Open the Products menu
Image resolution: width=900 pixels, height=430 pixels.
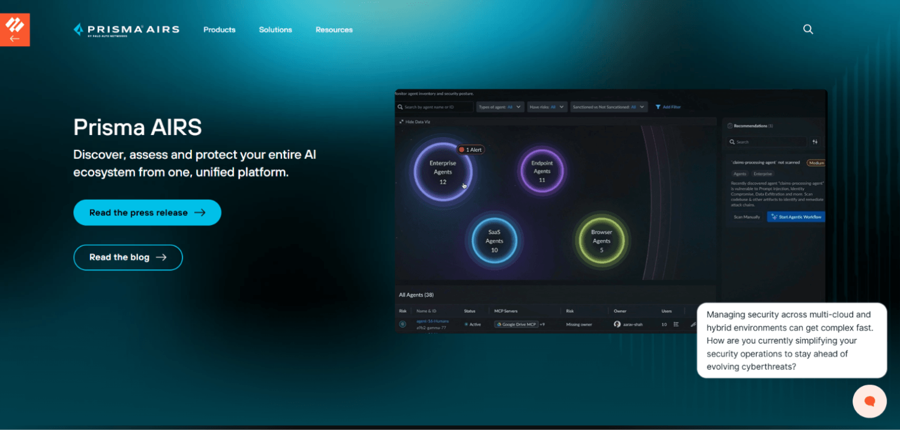[x=219, y=29]
